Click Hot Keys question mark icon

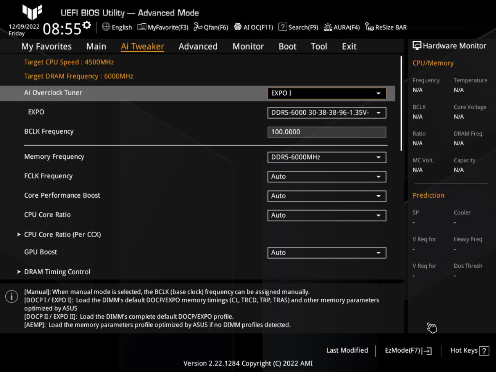point(484,351)
